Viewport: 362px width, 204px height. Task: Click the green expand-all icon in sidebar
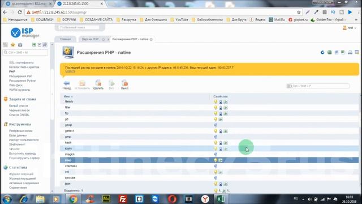pyautogui.click(x=34, y=45)
